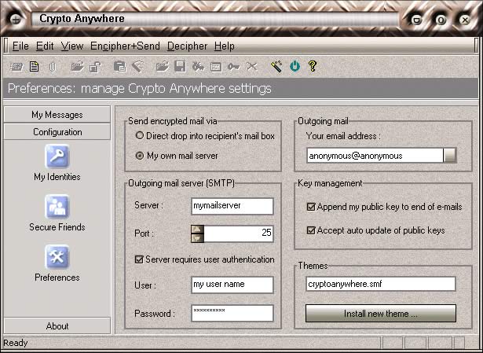This screenshot has width=483, height=353.
Task: Click the clipboard paste toolbar icon
Action: coord(119,66)
